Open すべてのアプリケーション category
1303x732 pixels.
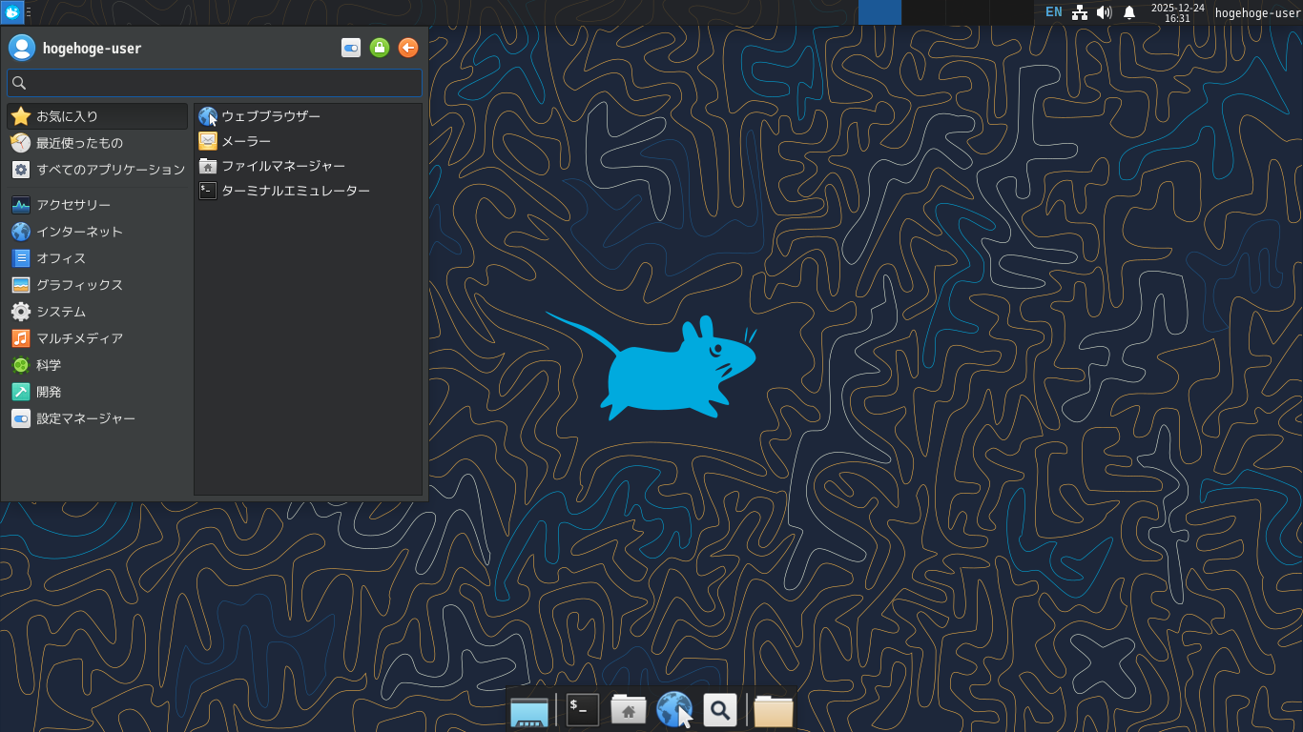97,170
